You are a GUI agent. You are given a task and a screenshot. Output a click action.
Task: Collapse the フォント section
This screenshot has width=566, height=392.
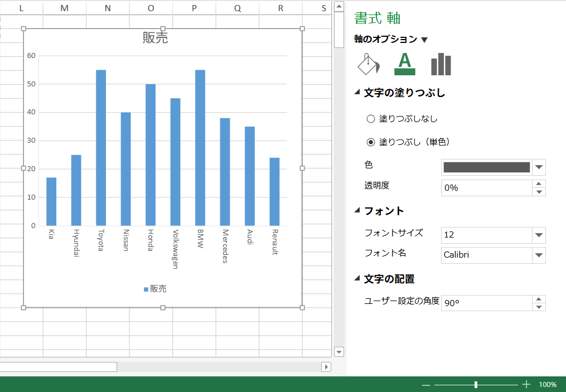[x=357, y=211]
